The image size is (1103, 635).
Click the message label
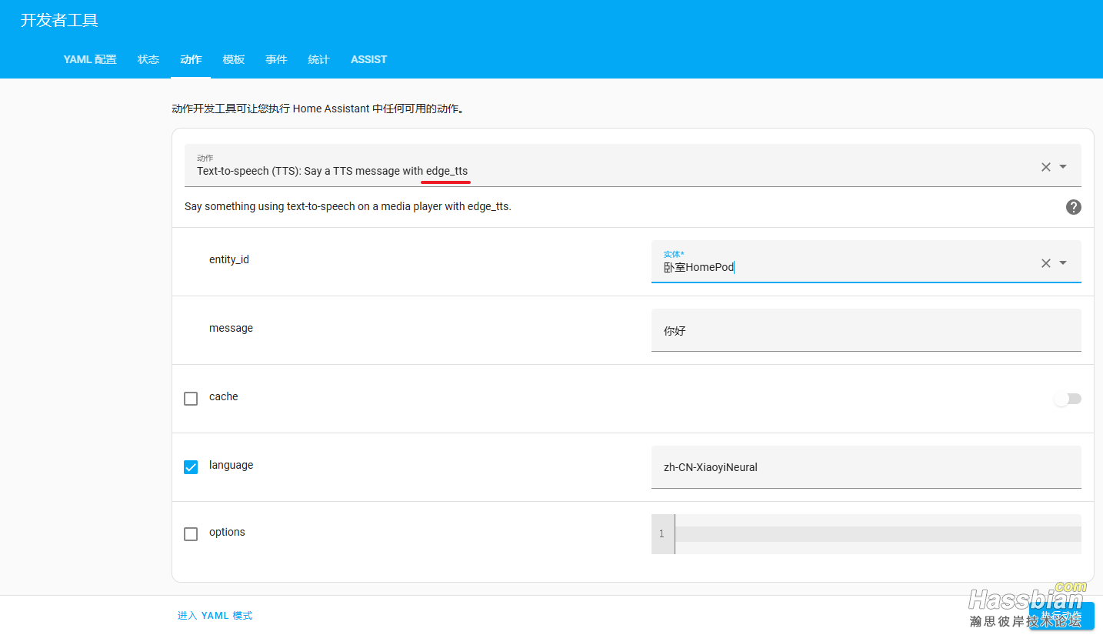(x=231, y=328)
